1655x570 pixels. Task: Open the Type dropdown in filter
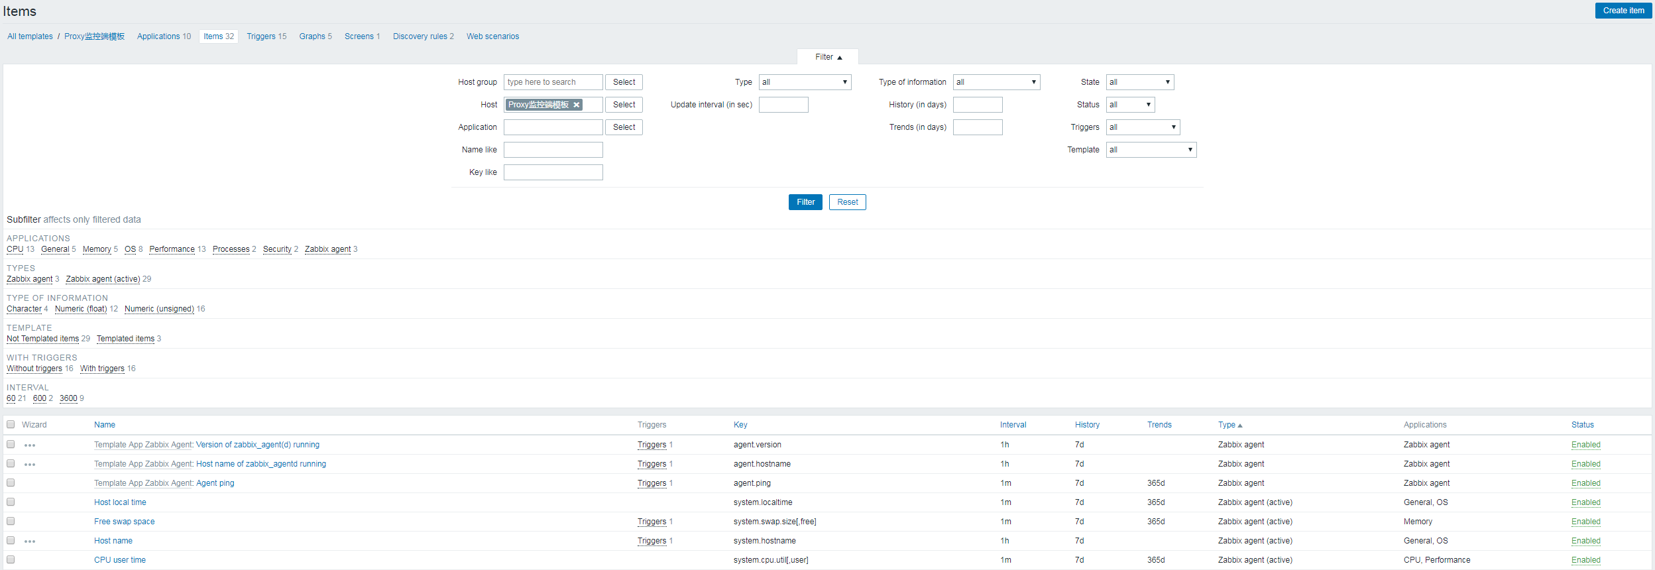click(805, 82)
